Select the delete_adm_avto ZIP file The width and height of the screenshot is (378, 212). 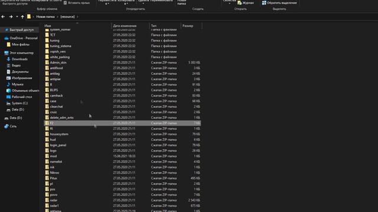coord(61,118)
